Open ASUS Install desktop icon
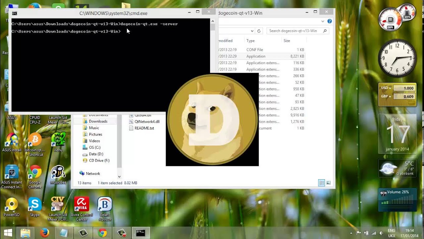 coord(12,143)
